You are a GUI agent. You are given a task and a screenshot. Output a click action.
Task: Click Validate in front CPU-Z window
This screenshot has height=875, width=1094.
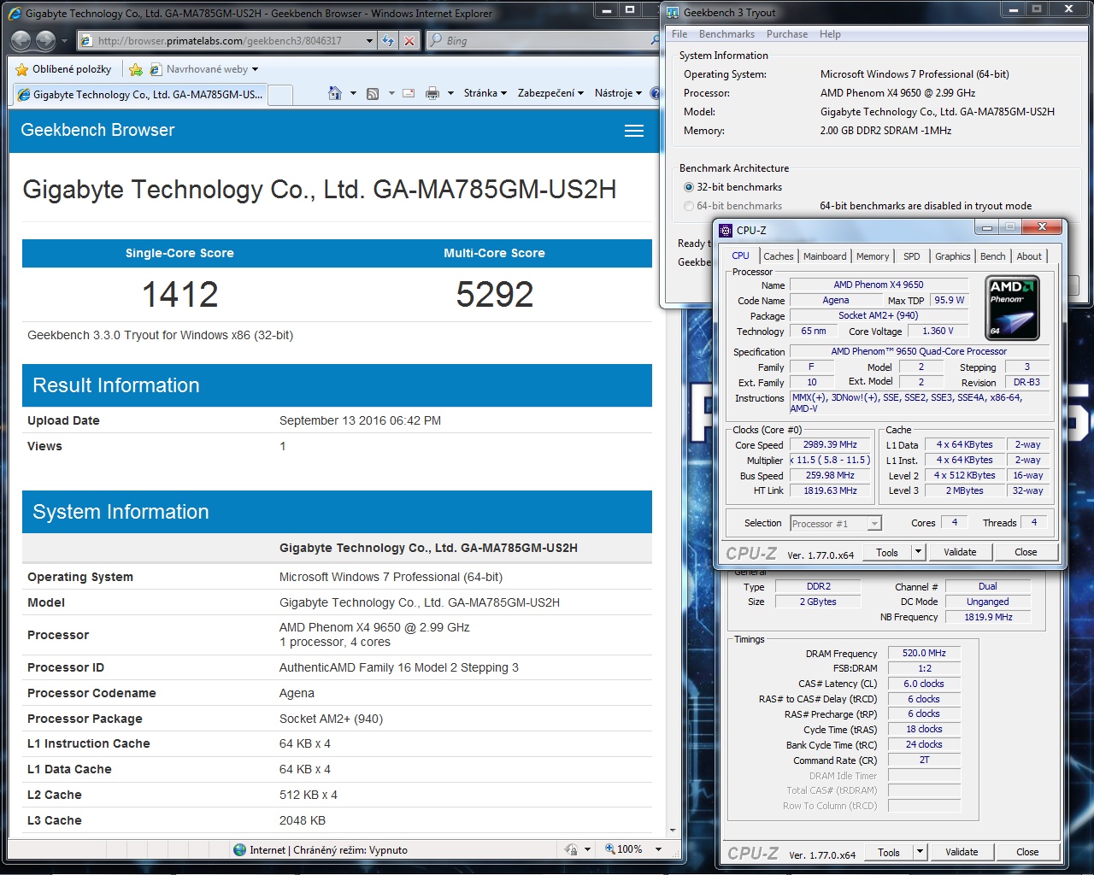click(960, 552)
